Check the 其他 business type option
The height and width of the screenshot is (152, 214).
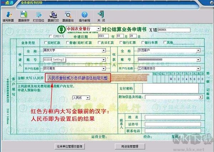pyautogui.click(x=165, y=42)
